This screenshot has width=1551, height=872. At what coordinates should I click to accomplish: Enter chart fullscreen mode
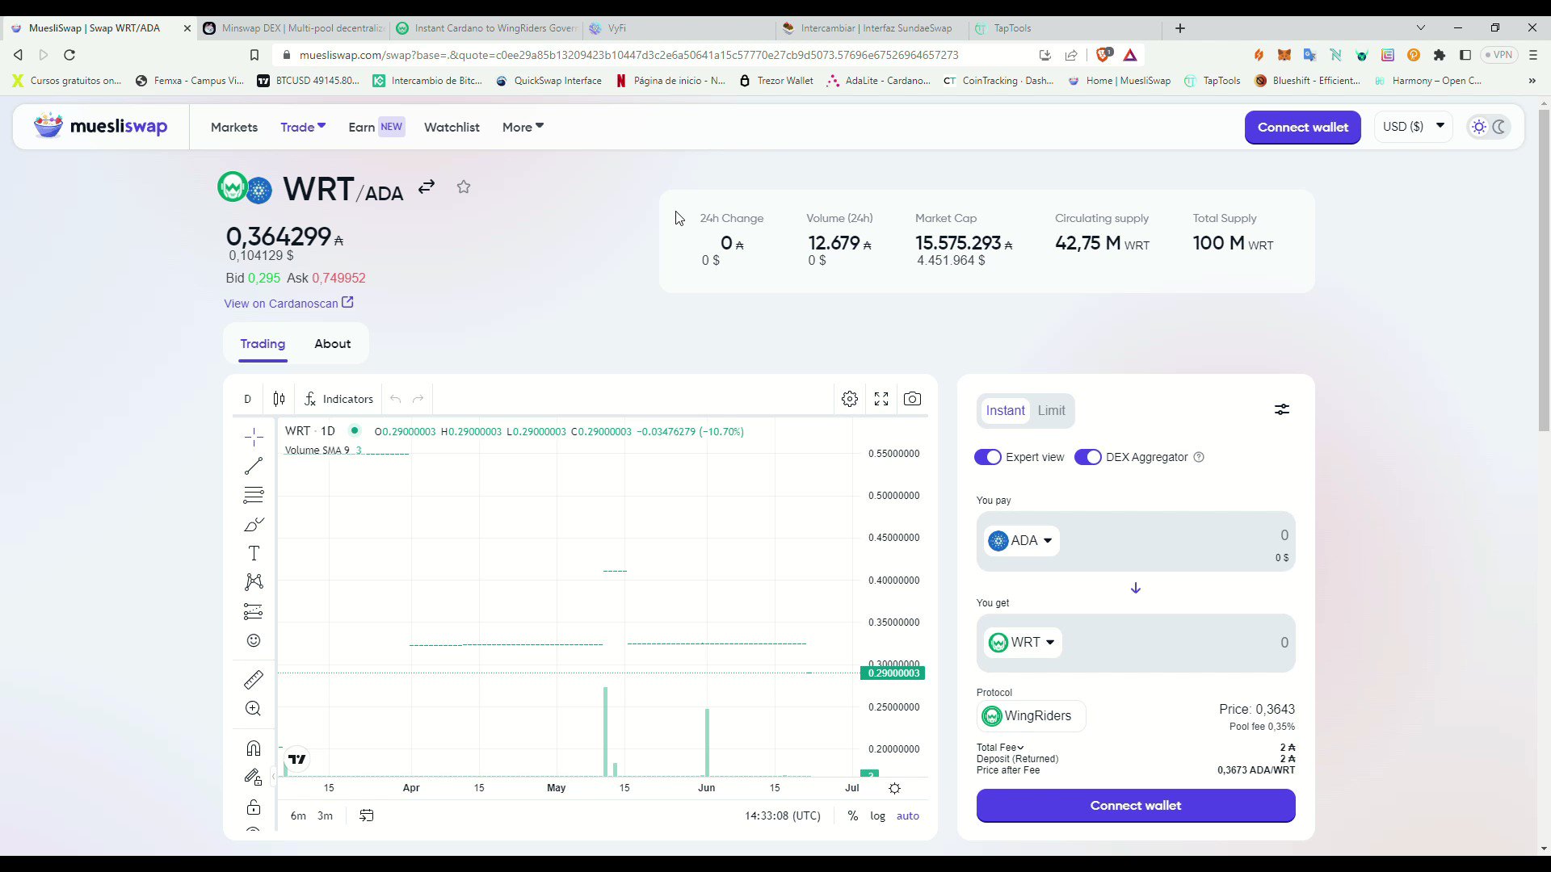881,399
